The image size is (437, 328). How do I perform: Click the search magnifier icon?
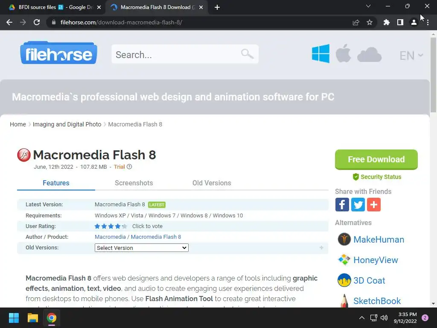click(247, 54)
